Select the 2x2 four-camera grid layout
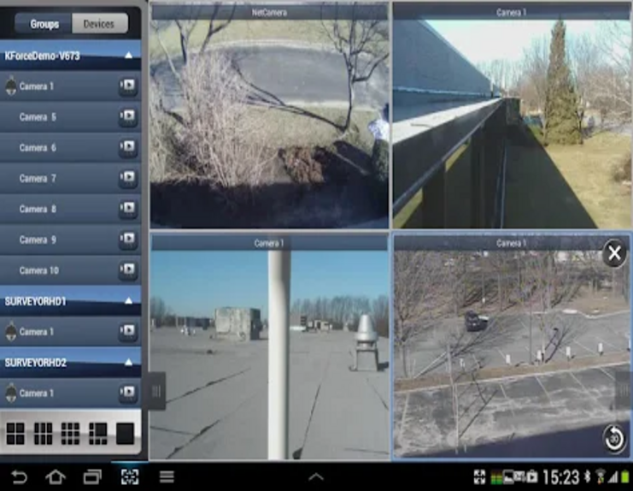This screenshot has width=633, height=491. click(15, 434)
